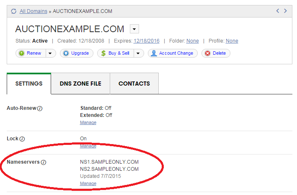The image size is (297, 195).
Task: Click the expiration date 12/18/2016 link
Action: [x=146, y=41]
